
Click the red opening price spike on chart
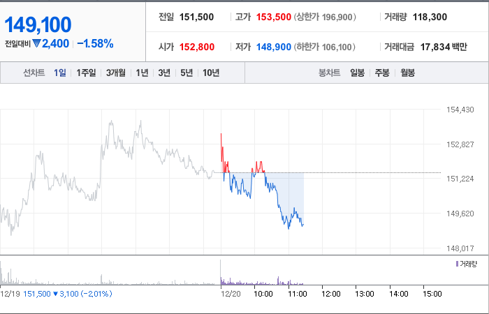click(221, 147)
